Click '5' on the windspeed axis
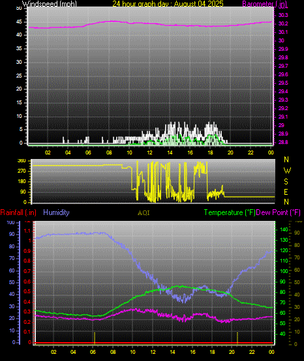The width and height of the screenshot is (304, 361). 21,130
